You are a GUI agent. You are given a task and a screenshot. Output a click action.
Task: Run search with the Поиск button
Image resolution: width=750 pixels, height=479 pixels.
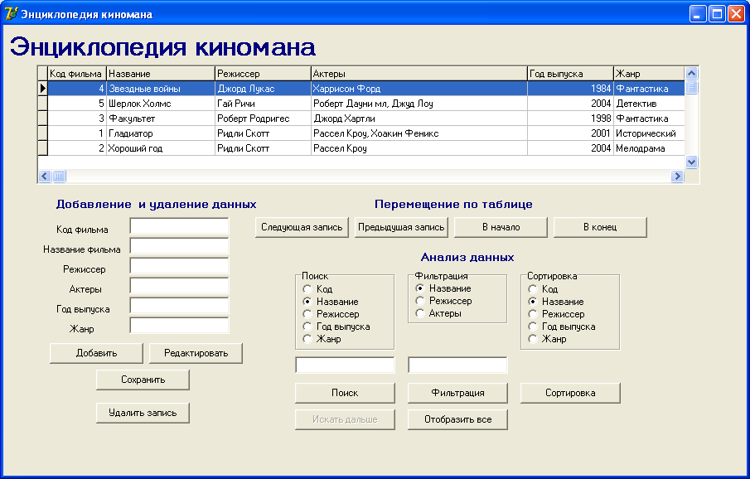(x=346, y=393)
